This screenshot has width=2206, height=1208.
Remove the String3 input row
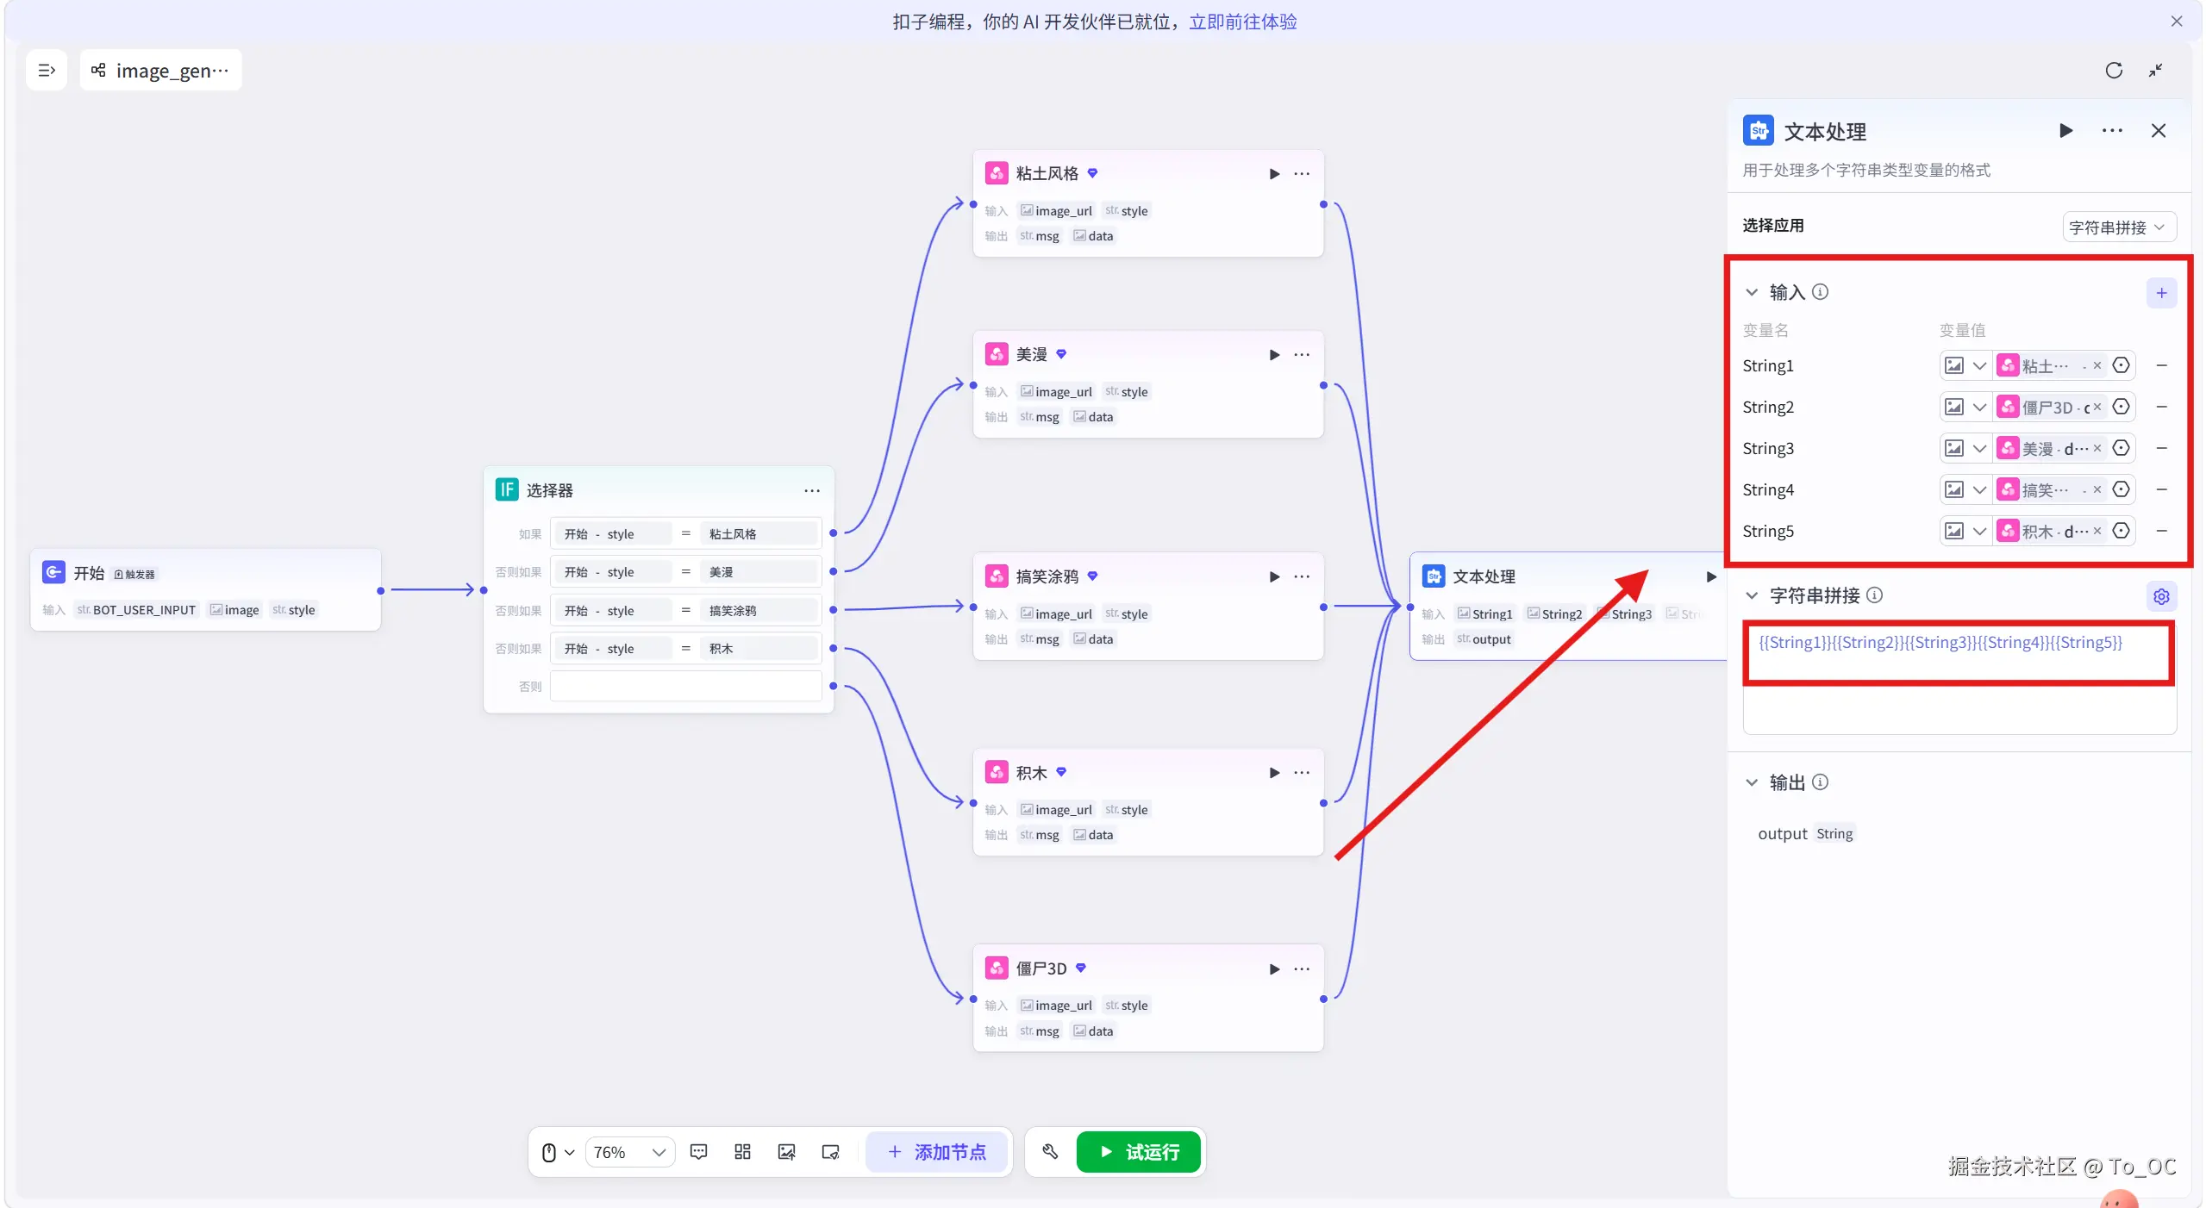coord(2161,448)
